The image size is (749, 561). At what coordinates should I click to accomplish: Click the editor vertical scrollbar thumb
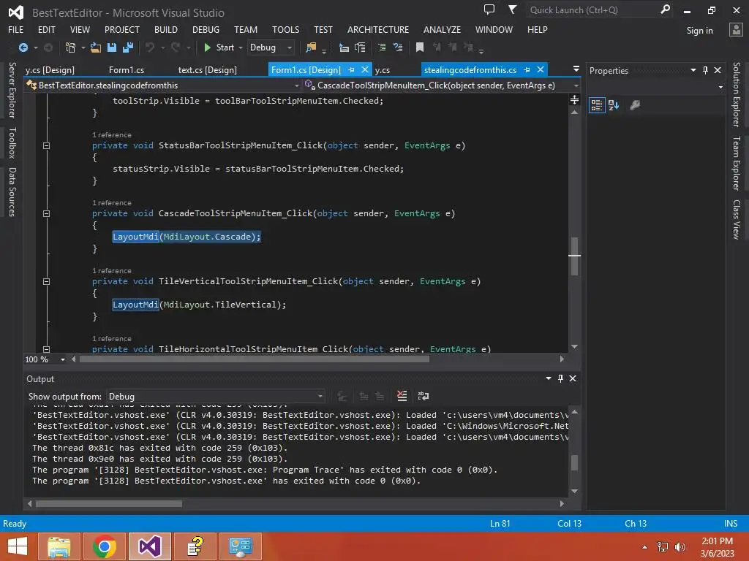point(575,256)
